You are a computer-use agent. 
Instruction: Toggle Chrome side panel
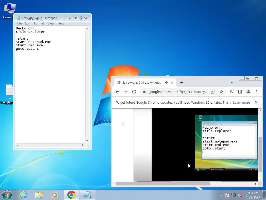pos(240,92)
